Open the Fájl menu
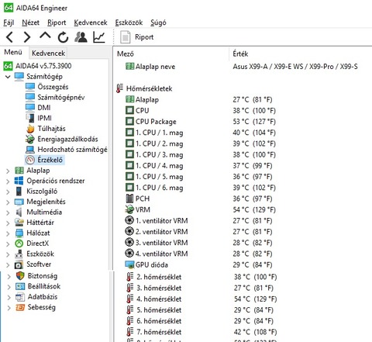The height and width of the screenshot is (342, 372). [x=9, y=22]
